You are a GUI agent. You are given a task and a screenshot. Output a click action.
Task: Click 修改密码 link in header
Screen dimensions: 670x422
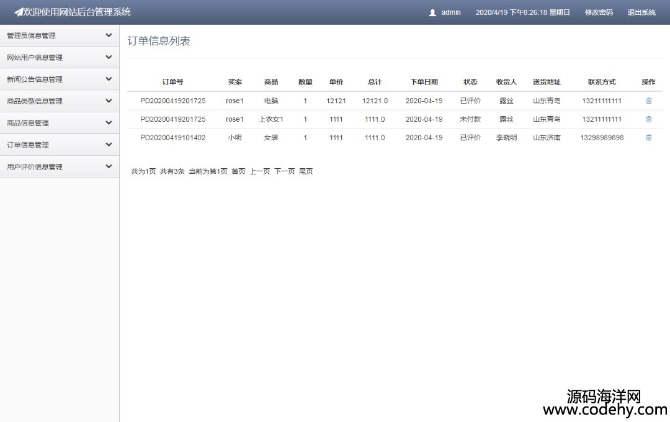pyautogui.click(x=599, y=12)
